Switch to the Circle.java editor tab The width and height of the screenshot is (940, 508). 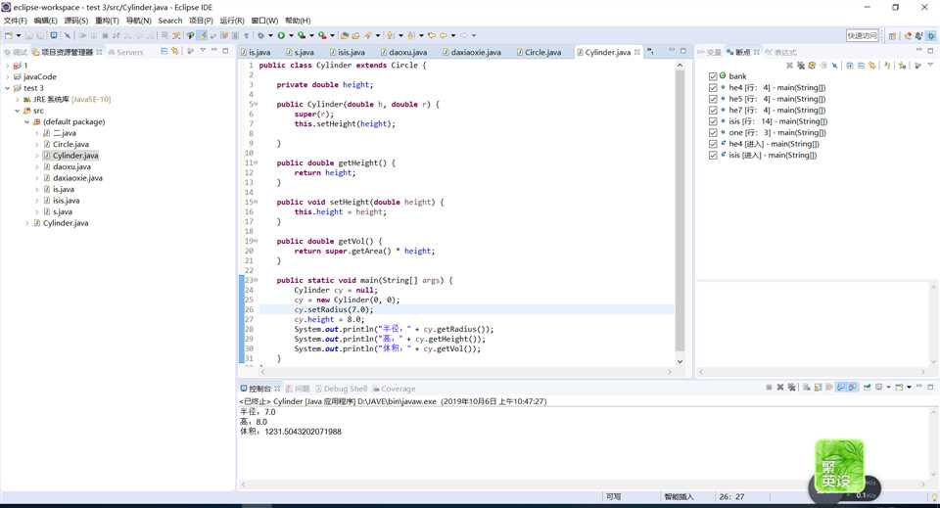(x=539, y=52)
